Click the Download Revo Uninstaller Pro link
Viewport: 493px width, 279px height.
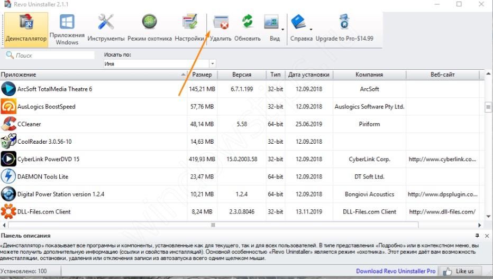point(396,271)
